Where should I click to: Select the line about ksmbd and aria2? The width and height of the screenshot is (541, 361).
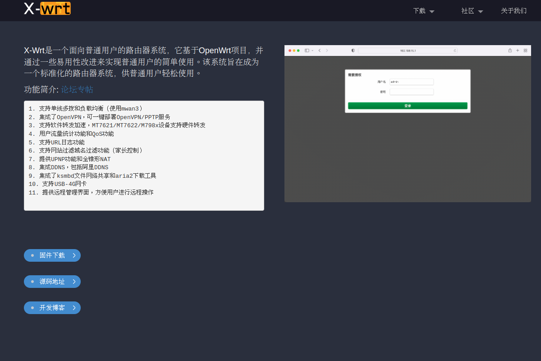pyautogui.click(x=92, y=176)
